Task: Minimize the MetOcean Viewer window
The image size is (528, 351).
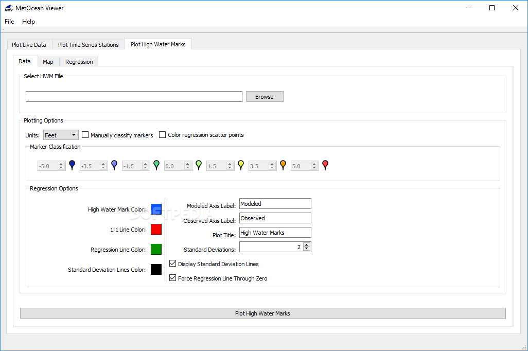Action: click(469, 8)
